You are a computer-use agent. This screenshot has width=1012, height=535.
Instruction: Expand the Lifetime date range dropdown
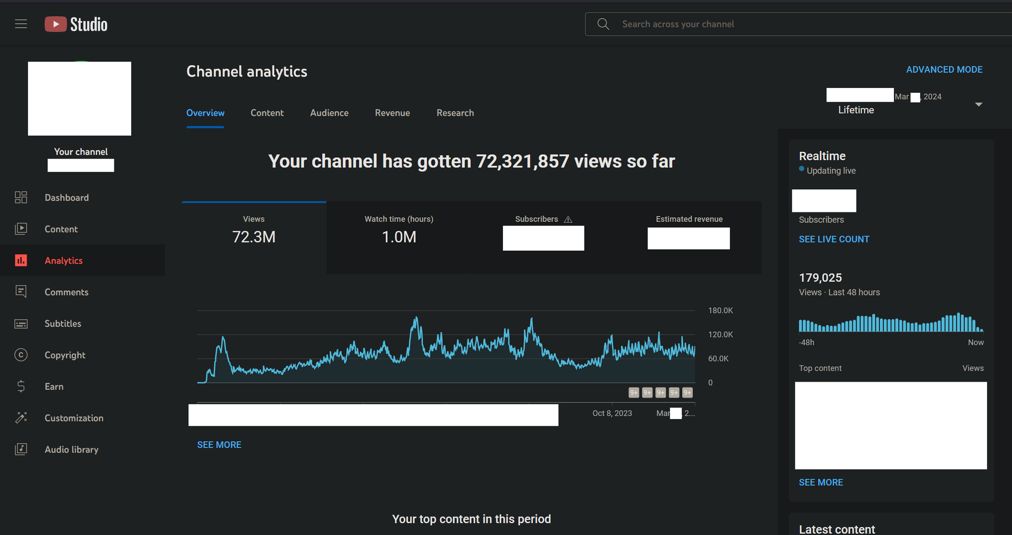point(978,104)
